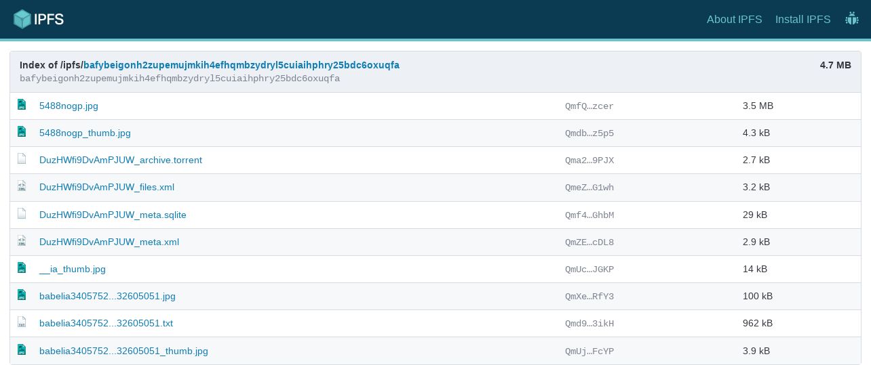Click hash QmUc…JGKP
871x365 pixels.
pyautogui.click(x=589, y=269)
